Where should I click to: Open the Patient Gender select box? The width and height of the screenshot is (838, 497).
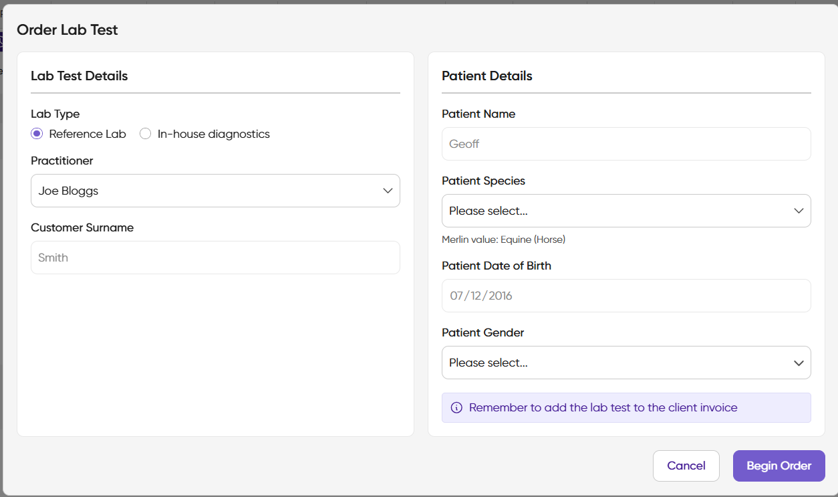(x=626, y=363)
